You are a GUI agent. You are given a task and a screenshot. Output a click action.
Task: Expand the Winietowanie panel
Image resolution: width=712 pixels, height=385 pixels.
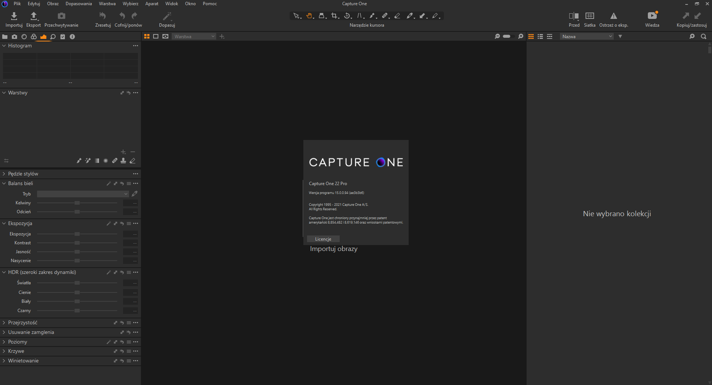click(x=4, y=361)
